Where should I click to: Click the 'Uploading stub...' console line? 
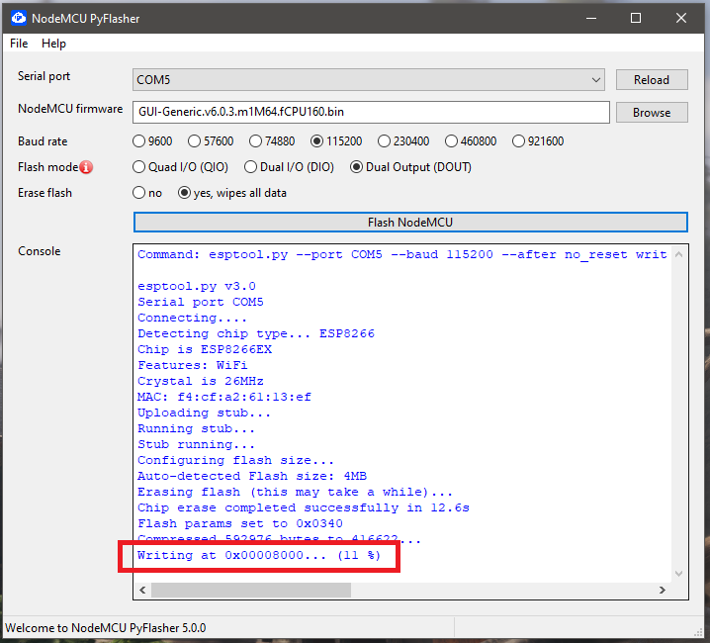(205, 413)
